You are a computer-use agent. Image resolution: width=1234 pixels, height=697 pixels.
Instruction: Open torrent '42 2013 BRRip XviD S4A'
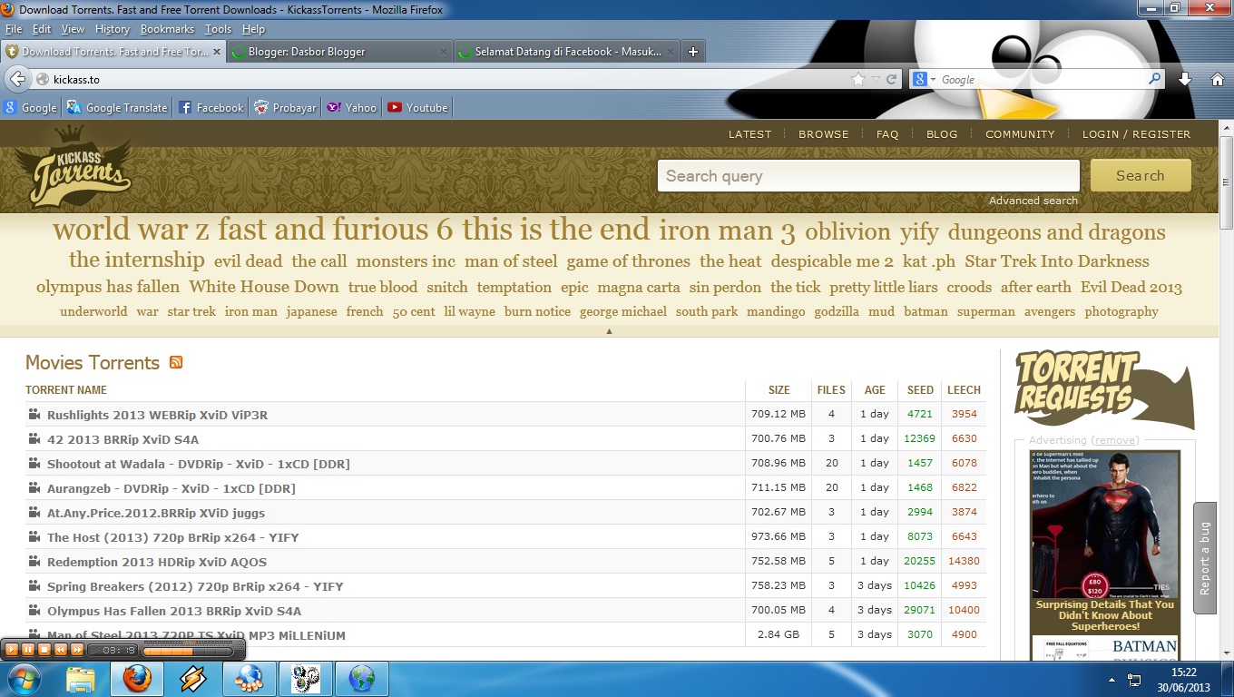tap(122, 439)
